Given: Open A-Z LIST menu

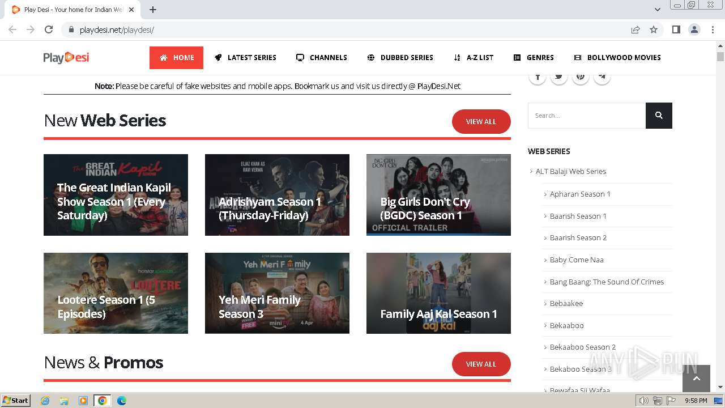Looking at the screenshot, I should tap(474, 58).
